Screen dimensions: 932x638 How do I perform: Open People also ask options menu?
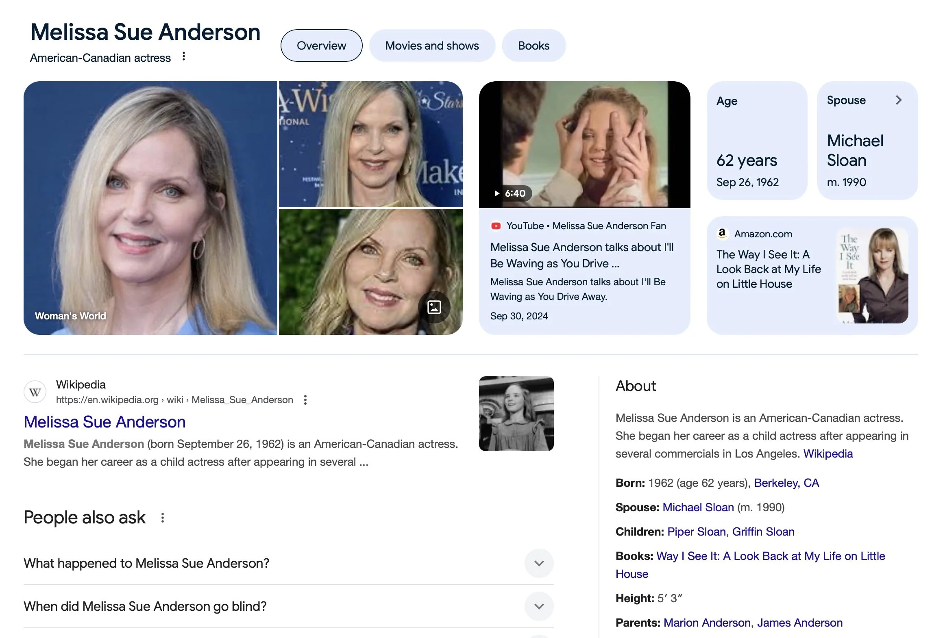163,518
